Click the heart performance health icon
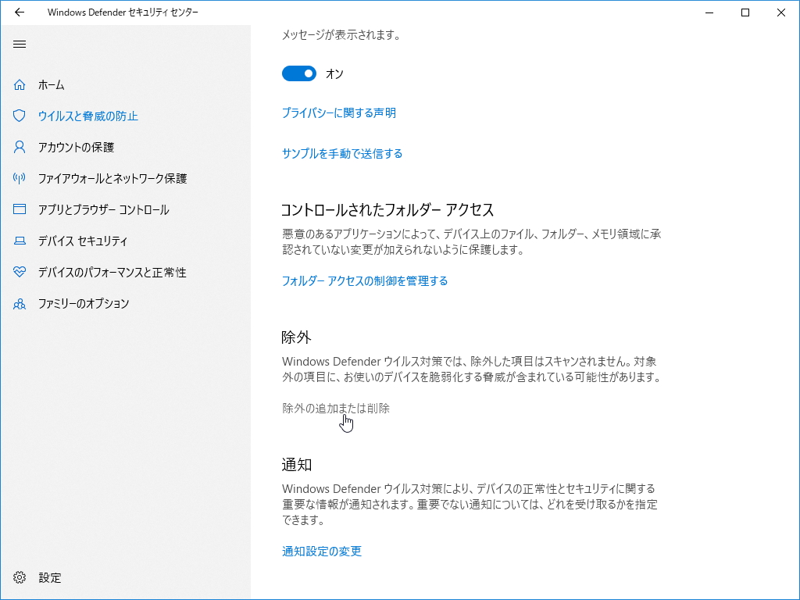Viewport: 800px width, 600px height. (x=20, y=272)
